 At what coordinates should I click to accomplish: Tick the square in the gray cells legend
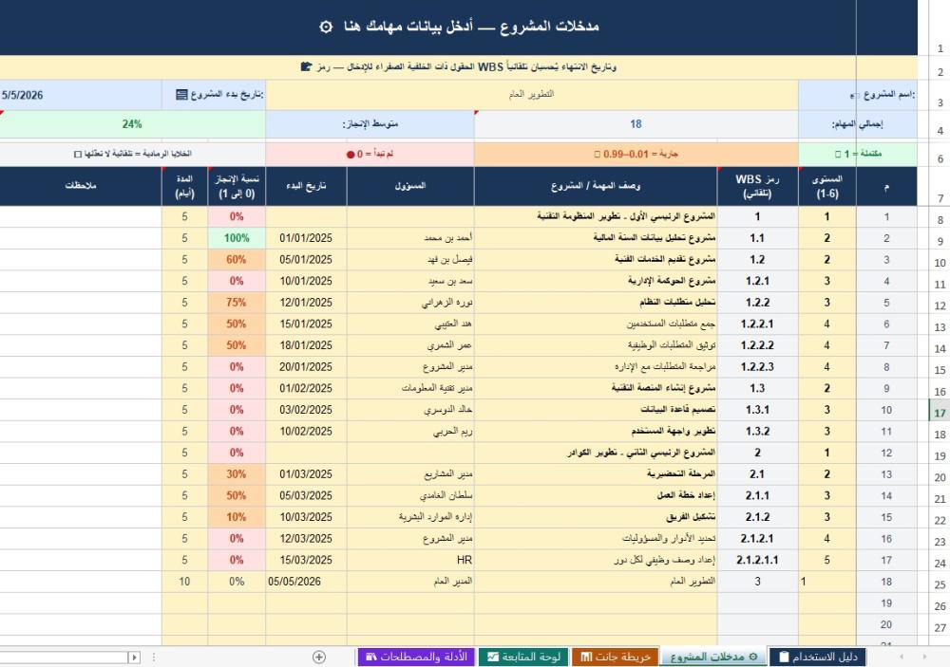pyautogui.click(x=77, y=154)
